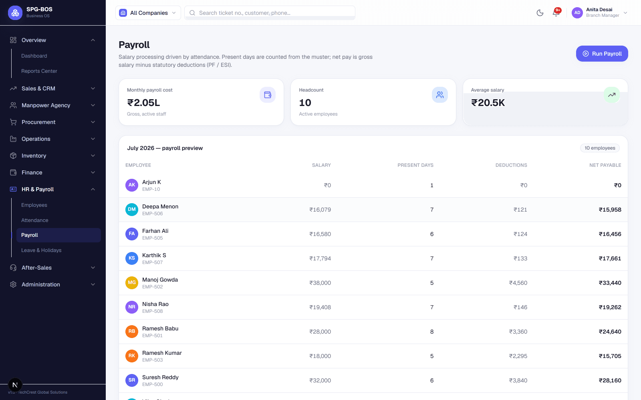The height and width of the screenshot is (400, 641).
Task: Open the Dashboard menu item
Action: tap(58, 56)
